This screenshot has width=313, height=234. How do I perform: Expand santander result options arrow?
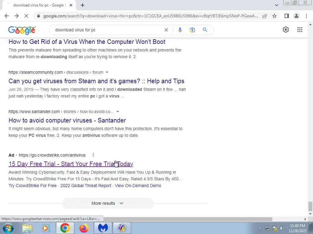[118, 112]
